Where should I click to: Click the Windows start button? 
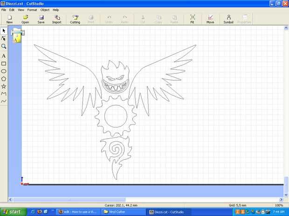click(x=13, y=212)
